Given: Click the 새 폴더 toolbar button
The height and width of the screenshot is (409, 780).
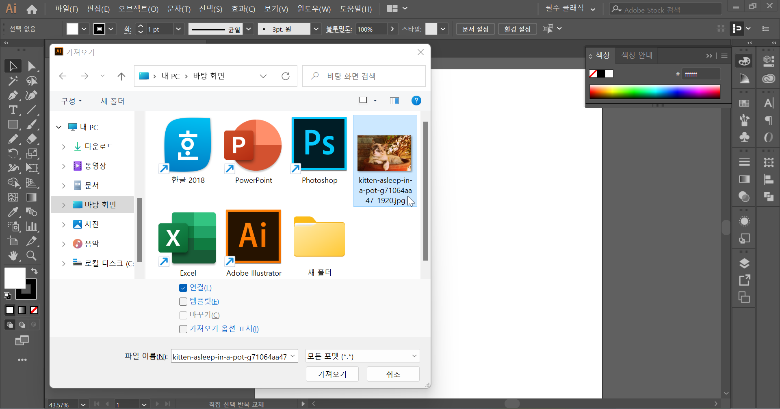Looking at the screenshot, I should point(113,101).
